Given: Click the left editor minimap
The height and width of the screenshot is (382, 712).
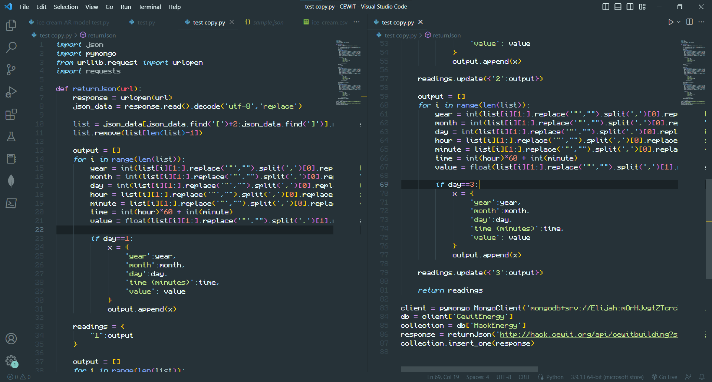Looking at the screenshot, I should (x=349, y=73).
